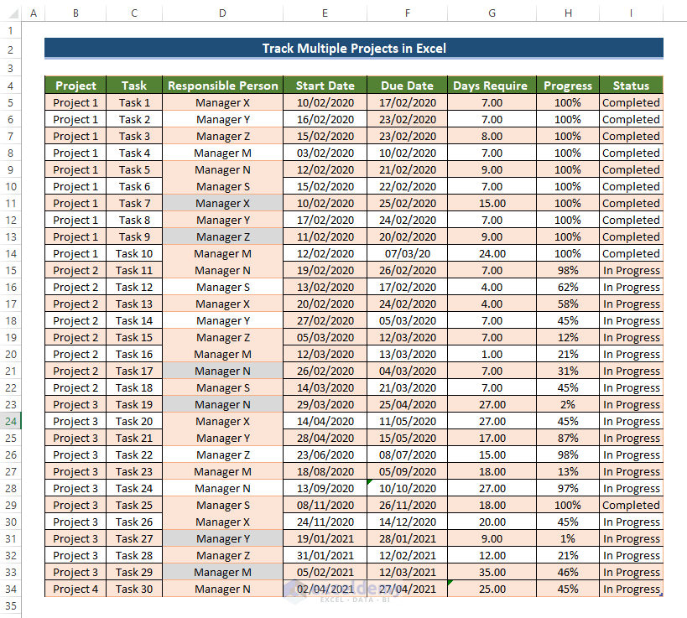Select the In Progress status of Task 11

[630, 270]
